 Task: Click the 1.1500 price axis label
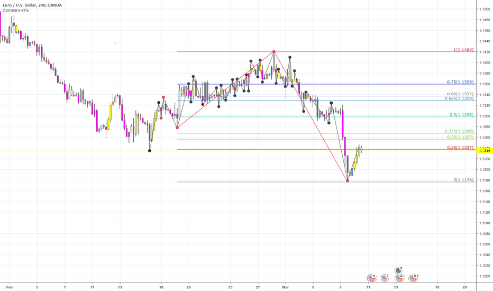point(485,9)
